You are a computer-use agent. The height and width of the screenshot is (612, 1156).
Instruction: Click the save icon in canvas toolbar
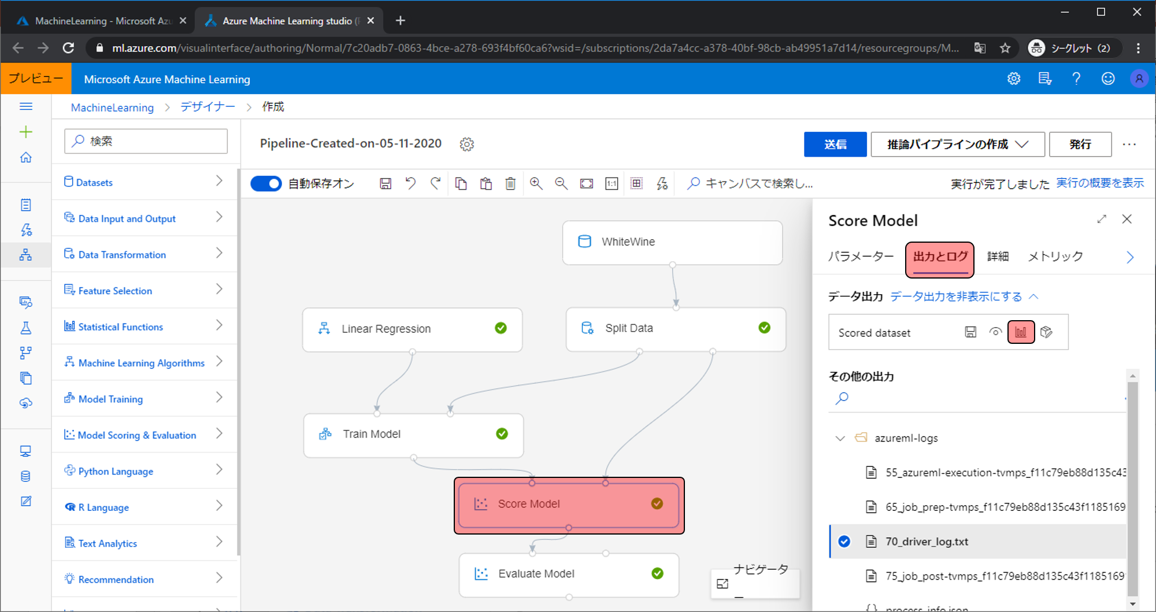click(386, 184)
